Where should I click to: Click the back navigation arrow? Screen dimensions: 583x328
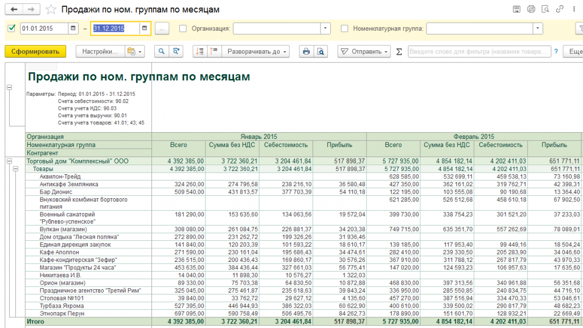(x=14, y=9)
